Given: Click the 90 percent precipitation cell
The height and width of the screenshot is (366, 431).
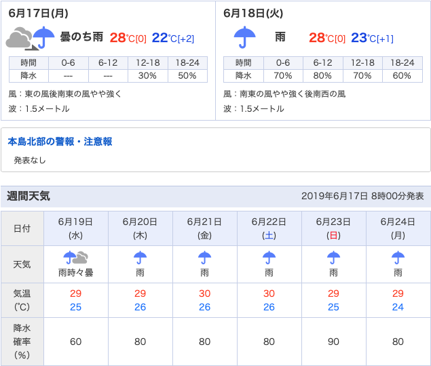Looking at the screenshot, I should [333, 342].
